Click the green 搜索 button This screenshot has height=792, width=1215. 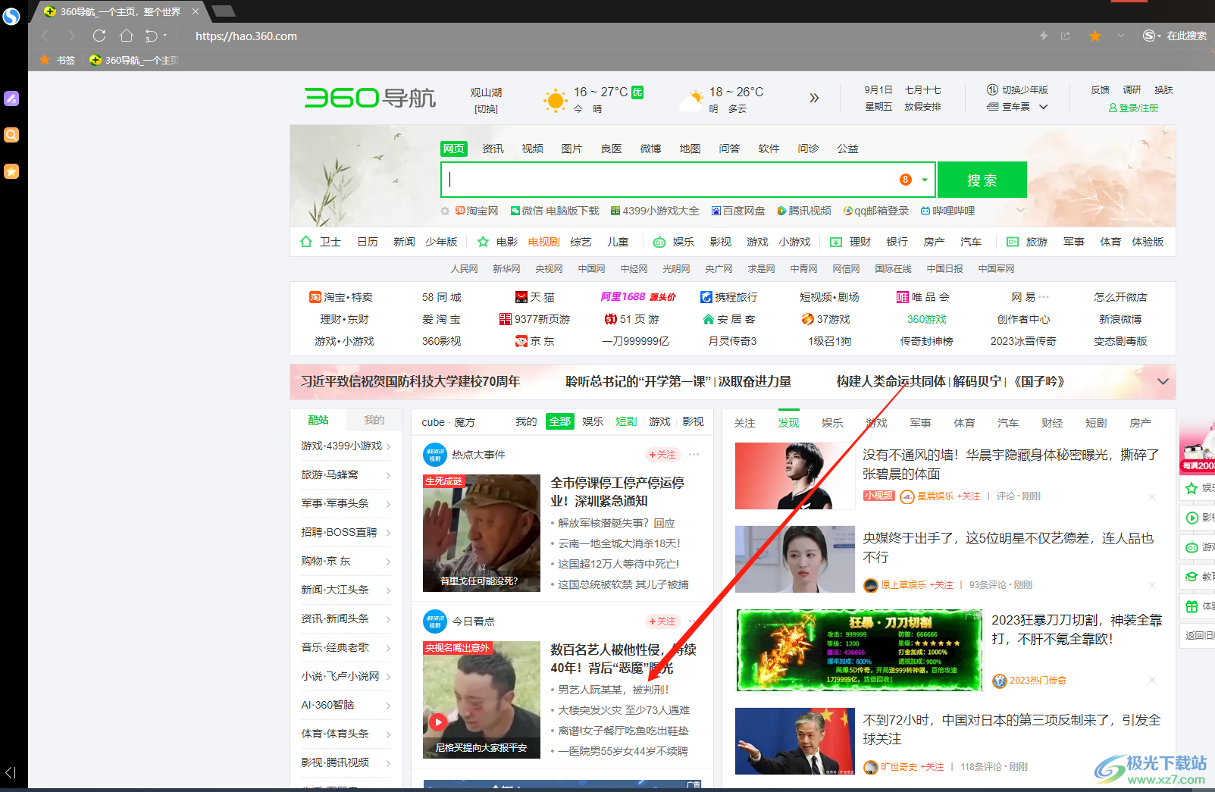click(x=982, y=180)
